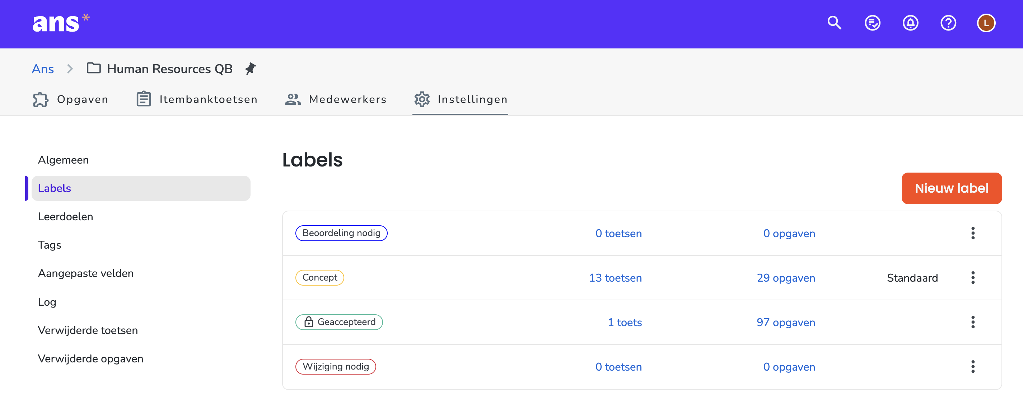1023x404 pixels.
Task: Click the folder icon in breadcrumb
Action: tap(94, 68)
